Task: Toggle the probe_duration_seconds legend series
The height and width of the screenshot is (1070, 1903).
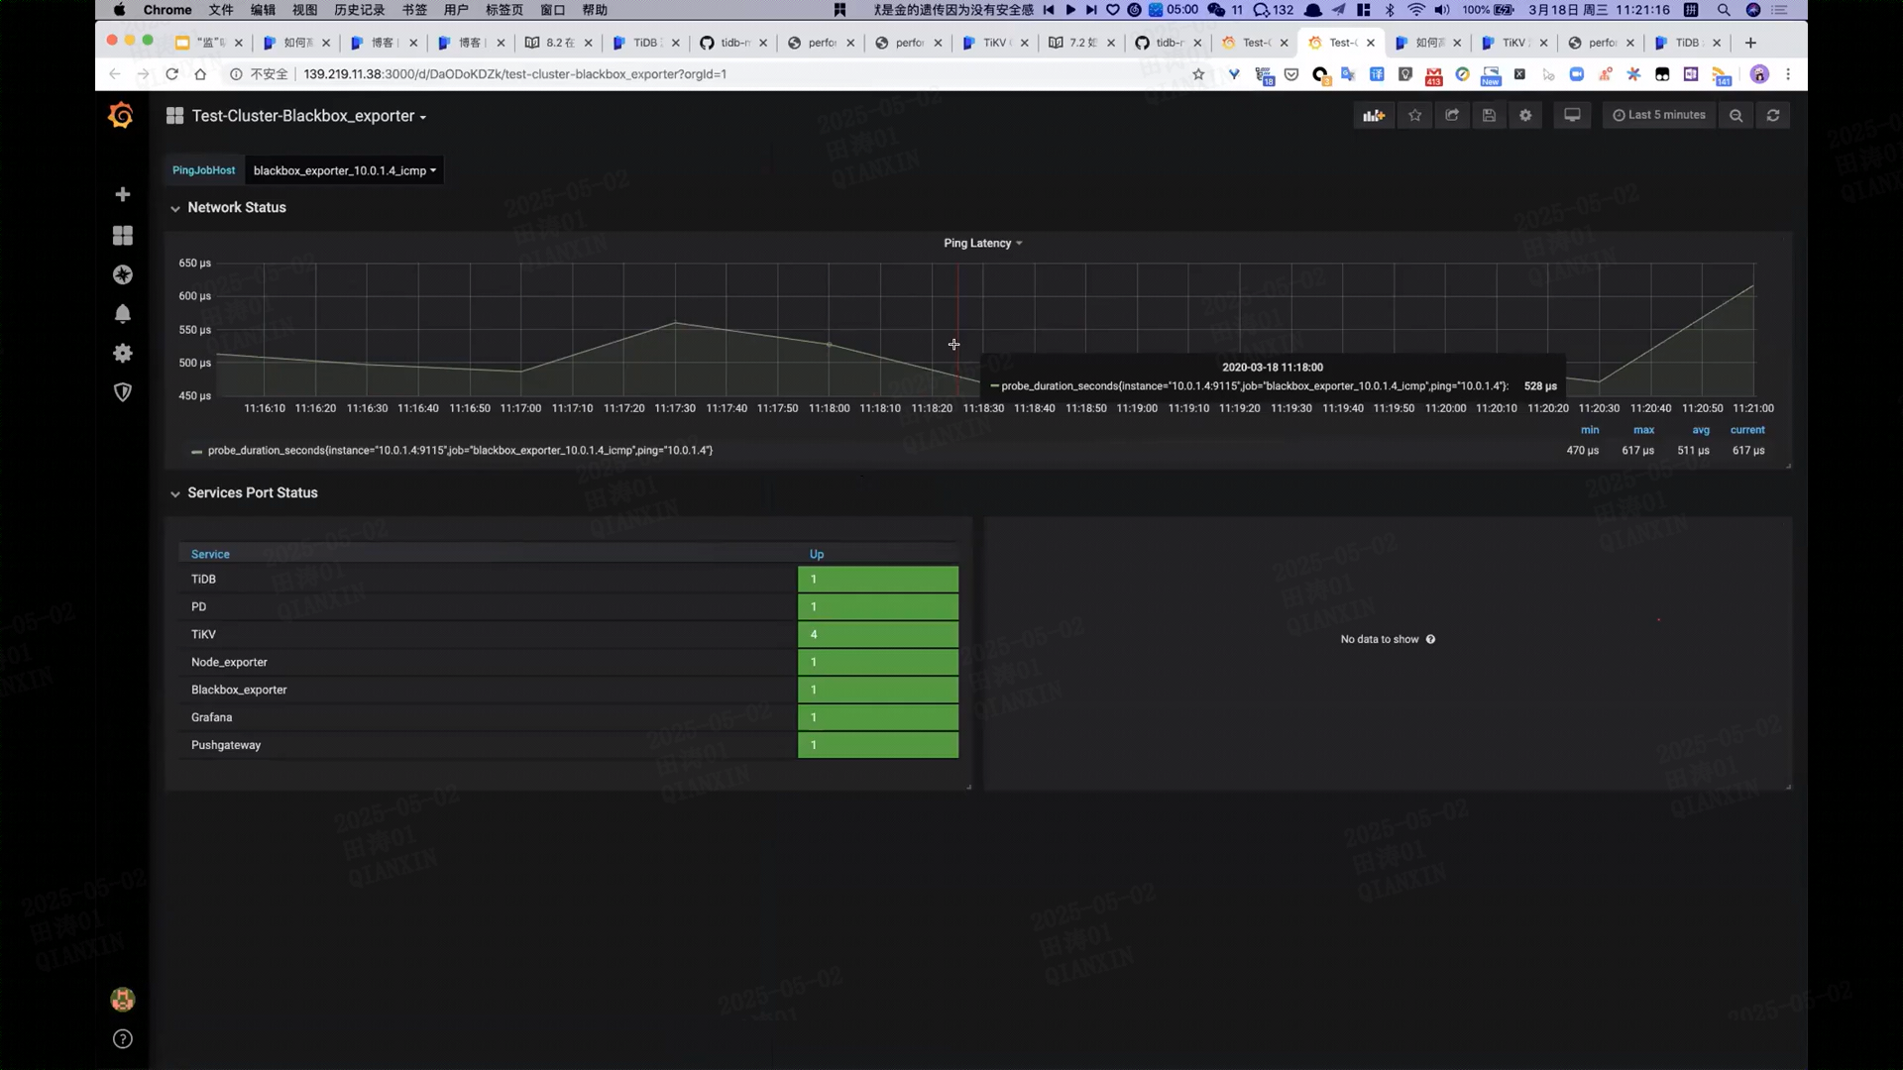Action: [460, 451]
